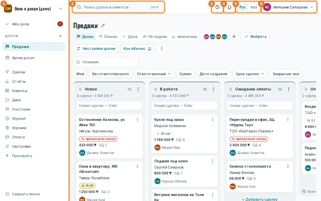Click the pencil icon next to Продажи title
This screenshot has width=321, height=201.
coord(103,25)
